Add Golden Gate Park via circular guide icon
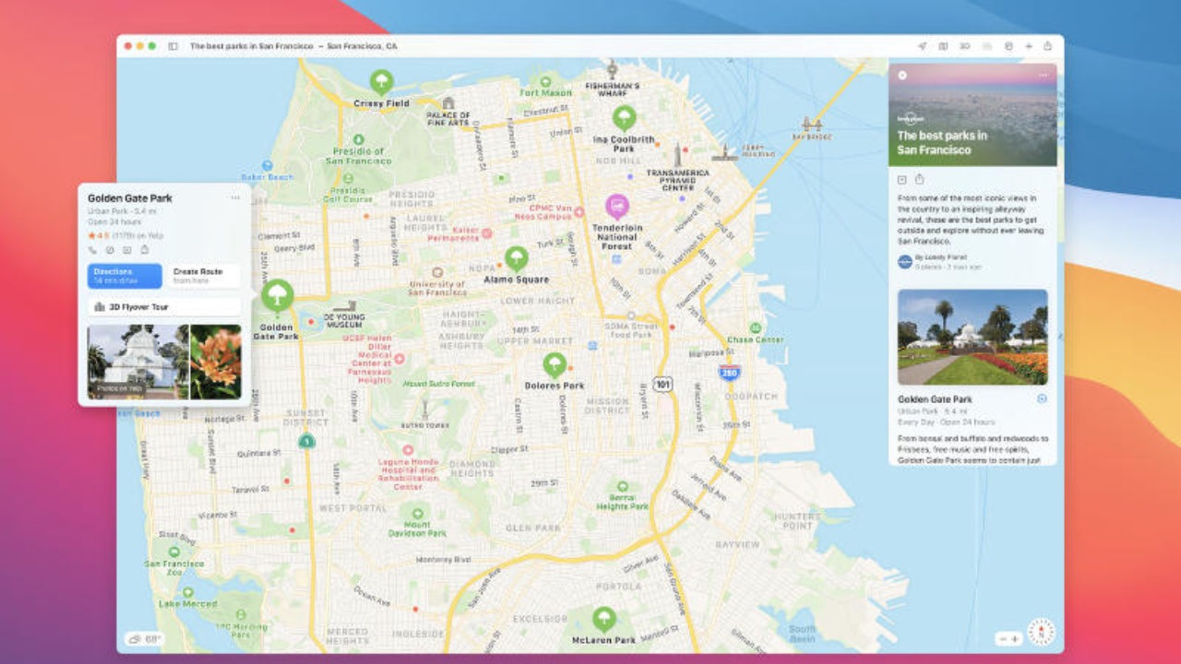Viewport: 1181px width, 664px height. coord(1042,399)
